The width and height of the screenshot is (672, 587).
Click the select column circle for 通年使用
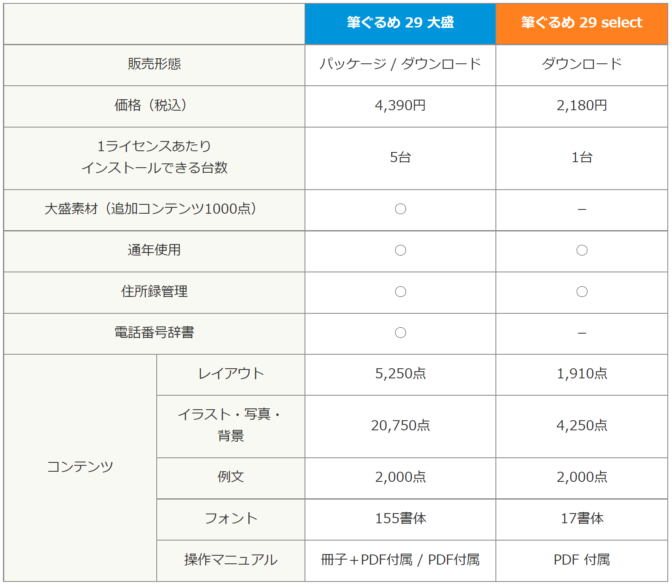tap(582, 250)
